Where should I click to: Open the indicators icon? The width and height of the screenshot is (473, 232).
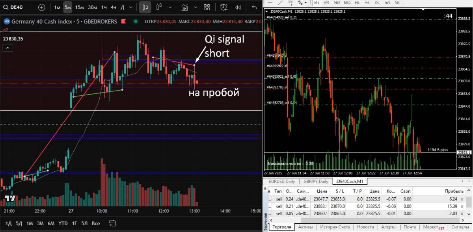[x=184, y=7]
